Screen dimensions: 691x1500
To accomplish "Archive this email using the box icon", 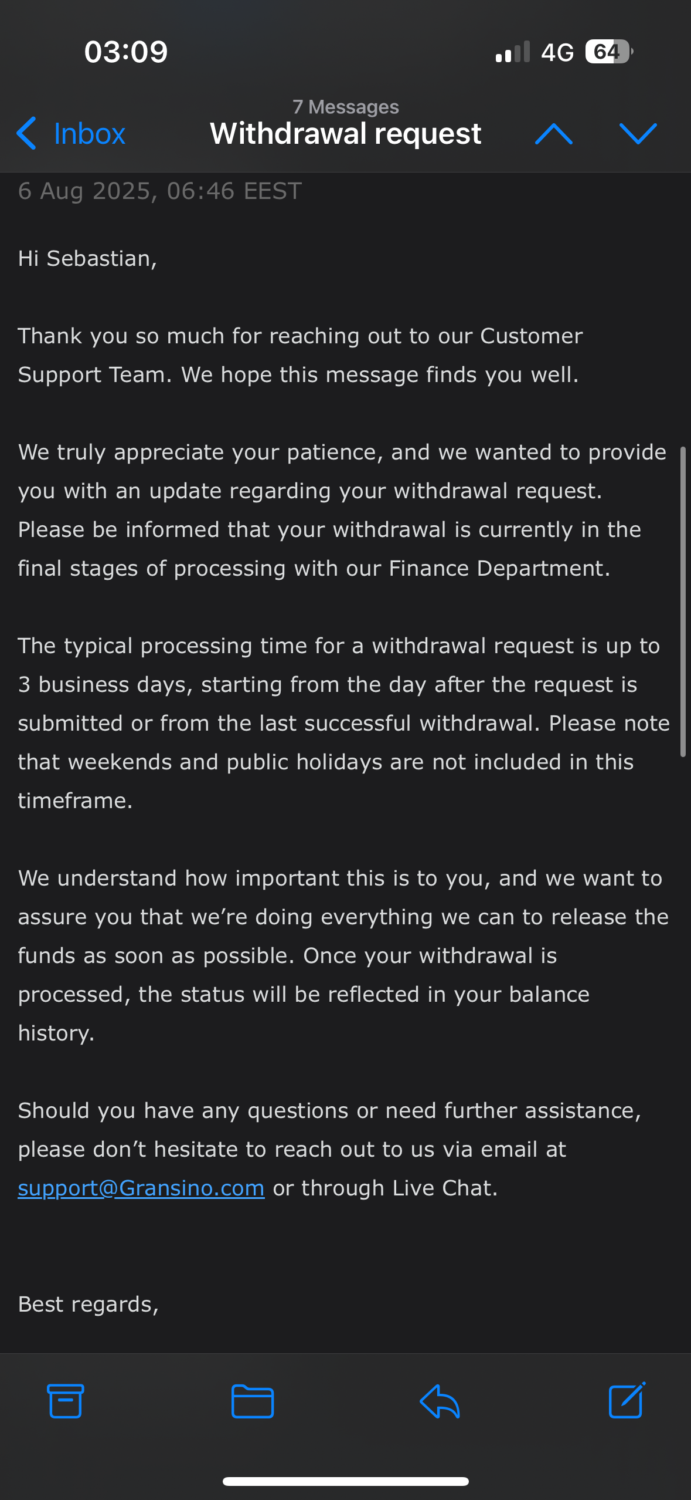I will tap(65, 1401).
